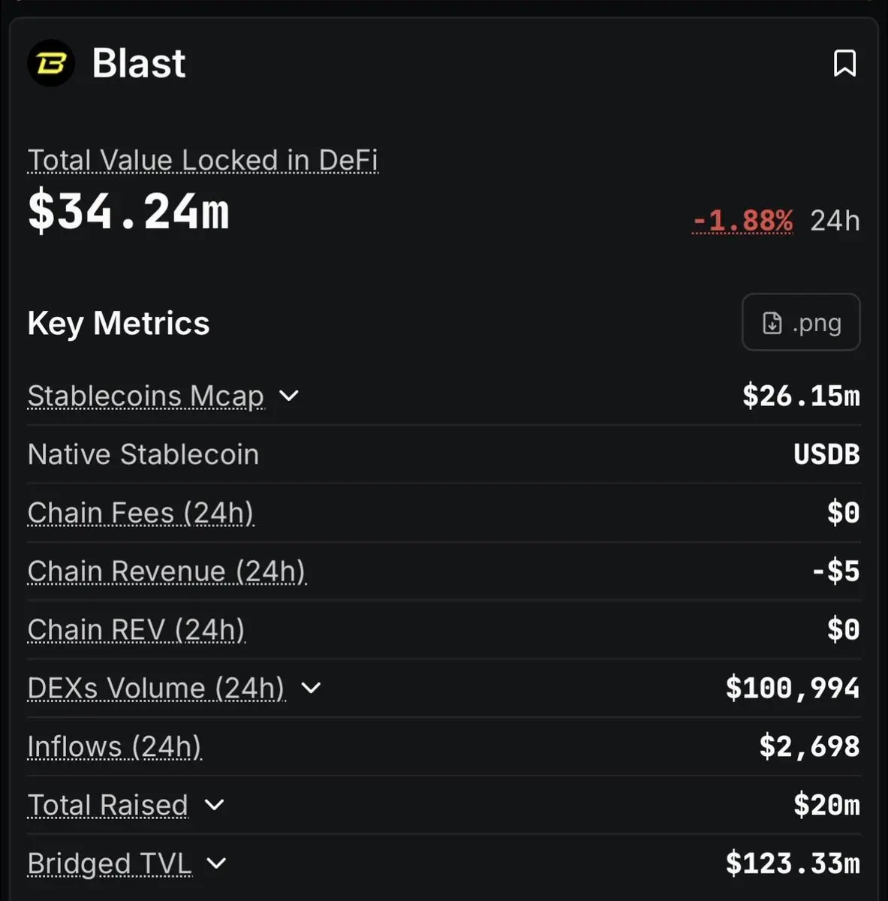Expand the DEXs Volume (24h) chevron
Screen dimensions: 888x901
tap(311, 688)
